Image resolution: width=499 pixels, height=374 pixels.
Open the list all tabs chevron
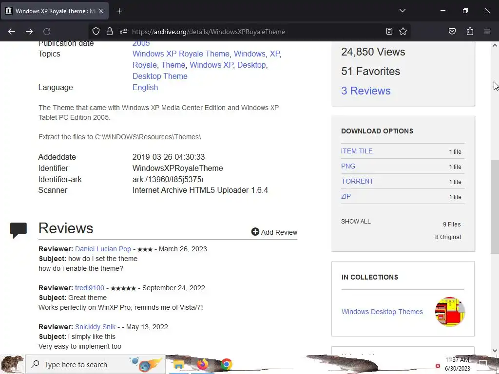[x=403, y=11]
